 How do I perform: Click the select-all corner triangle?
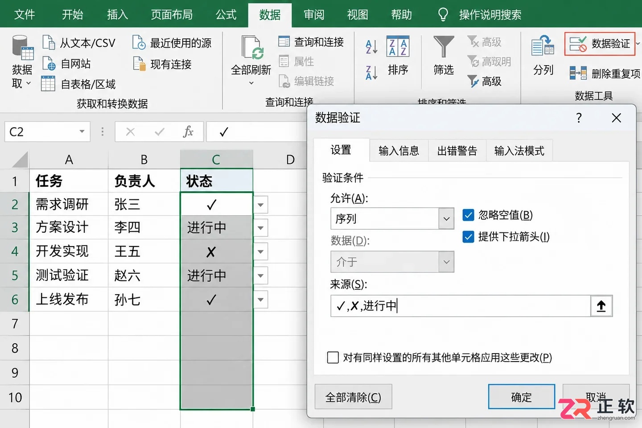(20, 159)
